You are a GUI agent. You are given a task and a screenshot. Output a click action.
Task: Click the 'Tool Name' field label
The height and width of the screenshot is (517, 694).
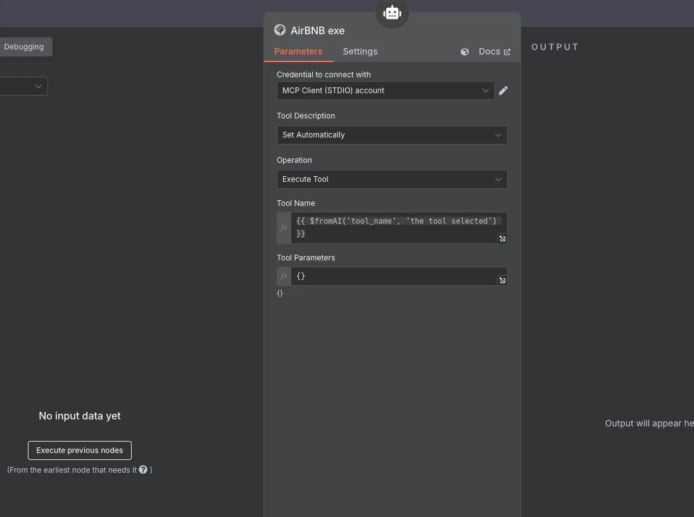[296, 203]
